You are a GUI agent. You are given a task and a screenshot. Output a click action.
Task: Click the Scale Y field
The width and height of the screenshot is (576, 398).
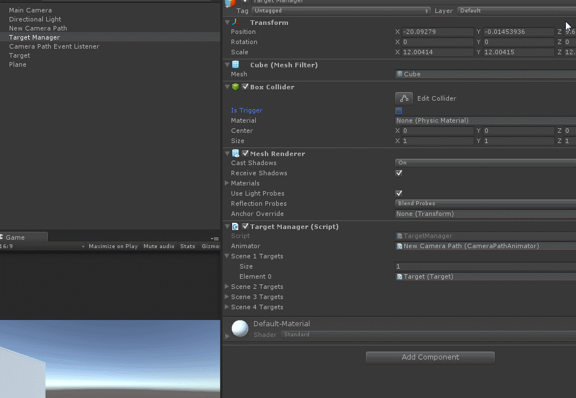tap(519, 52)
